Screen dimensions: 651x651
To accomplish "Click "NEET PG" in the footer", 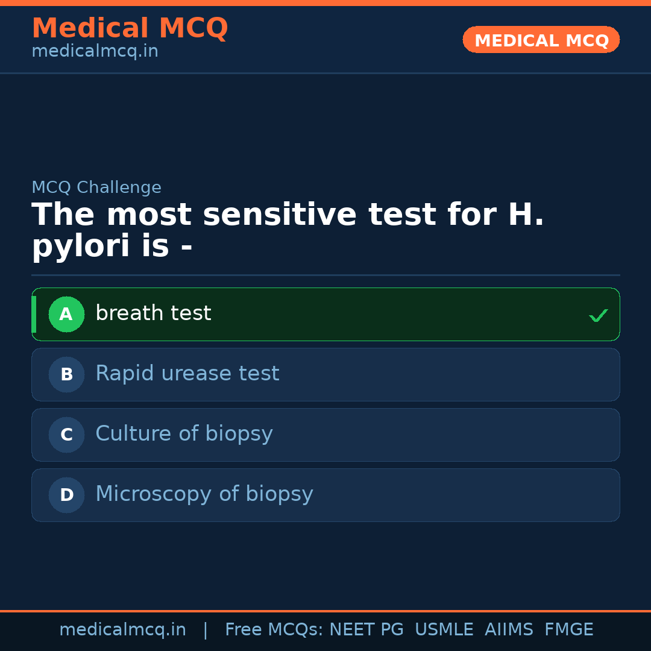I will (x=366, y=630).
